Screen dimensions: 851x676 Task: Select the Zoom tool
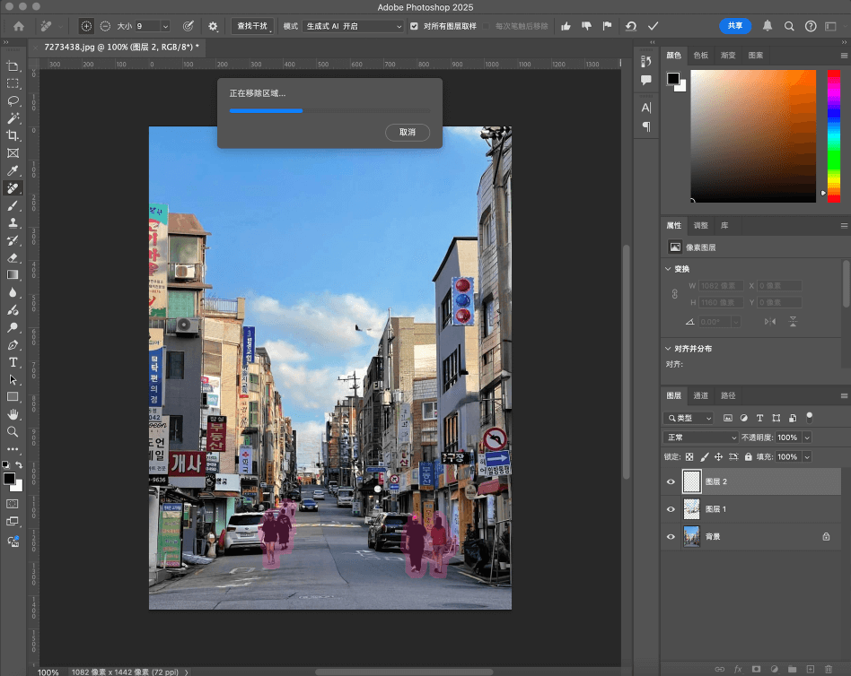pyautogui.click(x=13, y=430)
